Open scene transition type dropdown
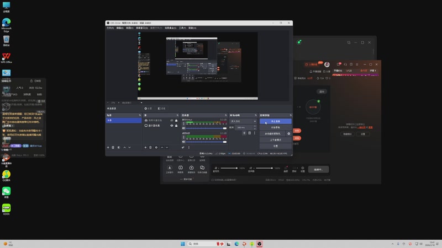The width and height of the screenshot is (442, 248). tap(243, 121)
